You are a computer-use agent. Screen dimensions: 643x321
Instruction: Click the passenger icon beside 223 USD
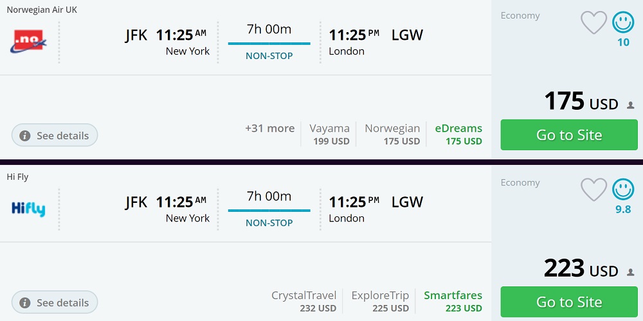pyautogui.click(x=631, y=272)
